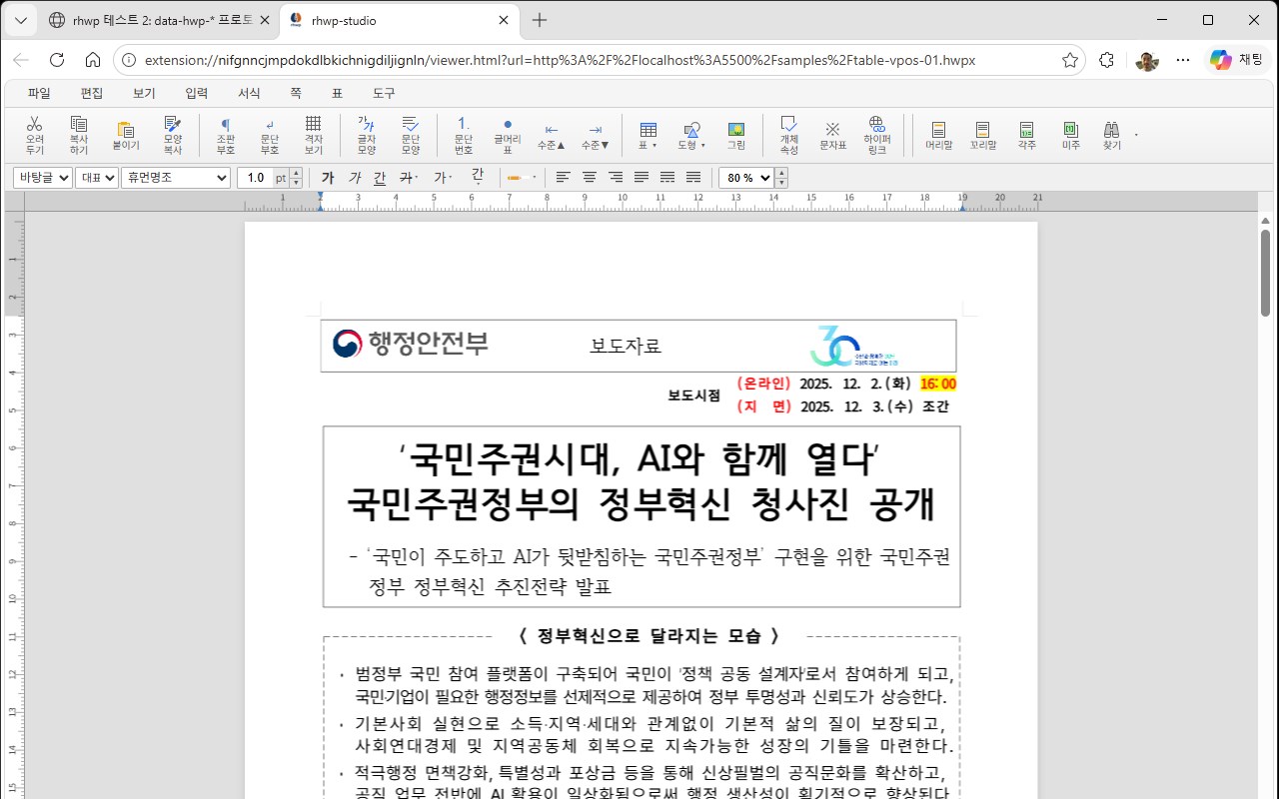The height and width of the screenshot is (799, 1279).
Task: Click the 수준▼ level down icon
Action: 596,135
